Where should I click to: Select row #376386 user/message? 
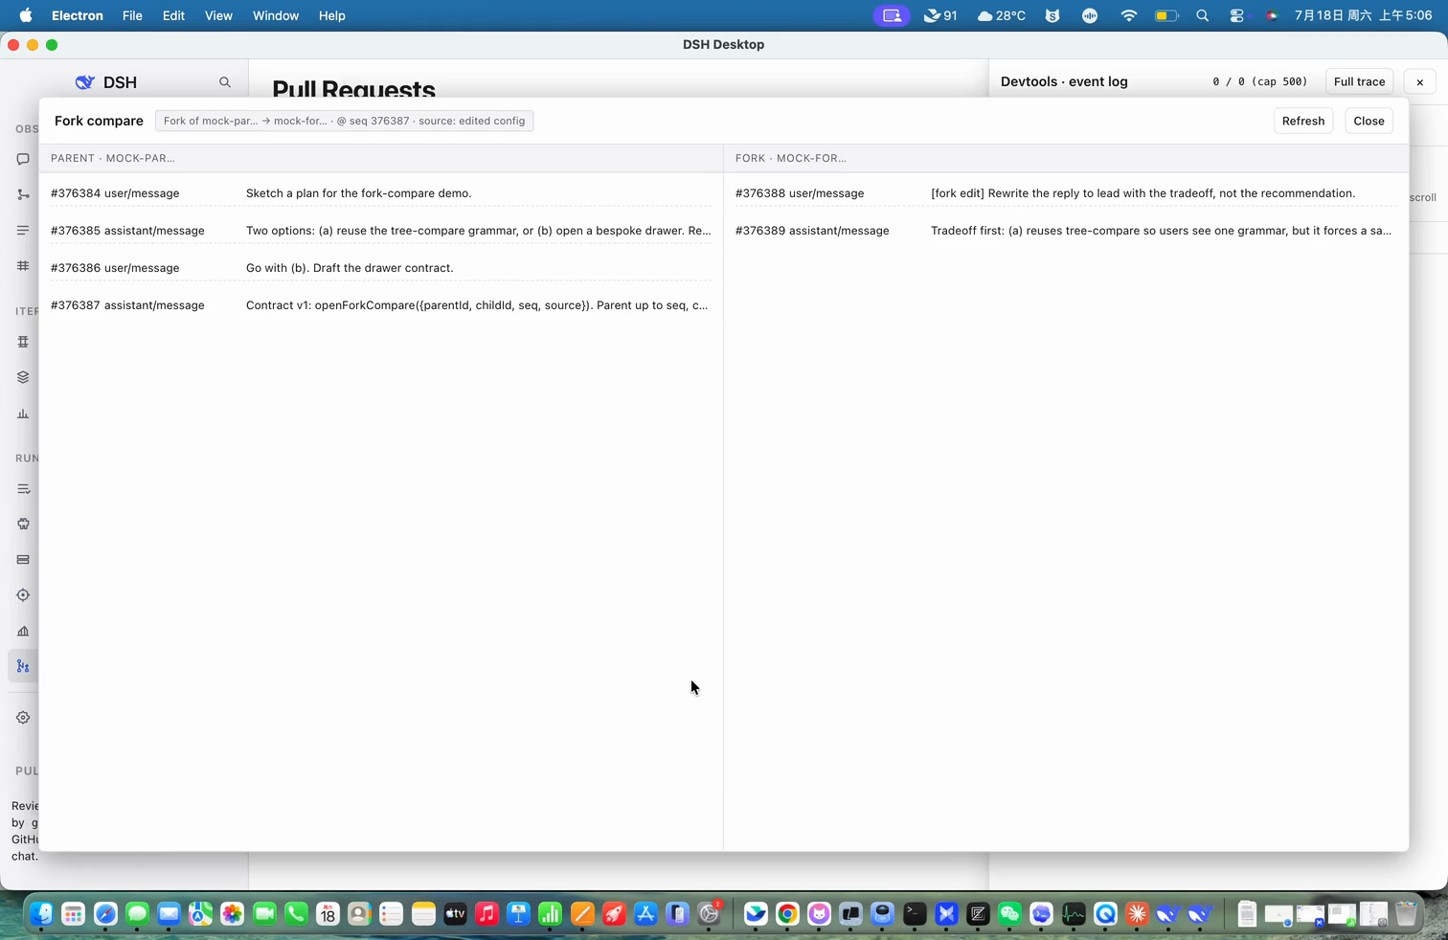point(381,268)
